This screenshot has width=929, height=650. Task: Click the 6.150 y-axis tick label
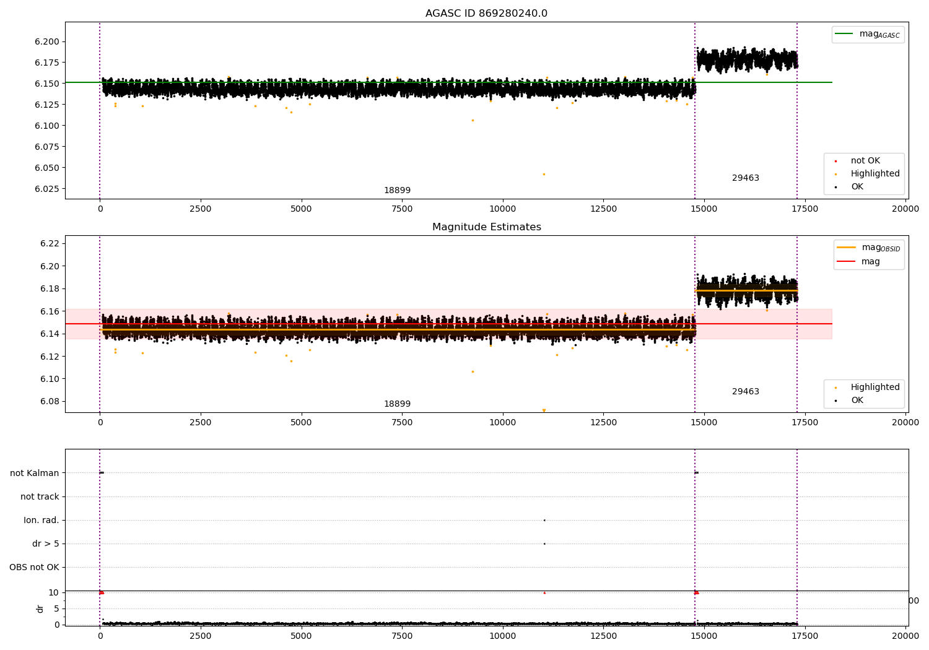pyautogui.click(x=47, y=84)
